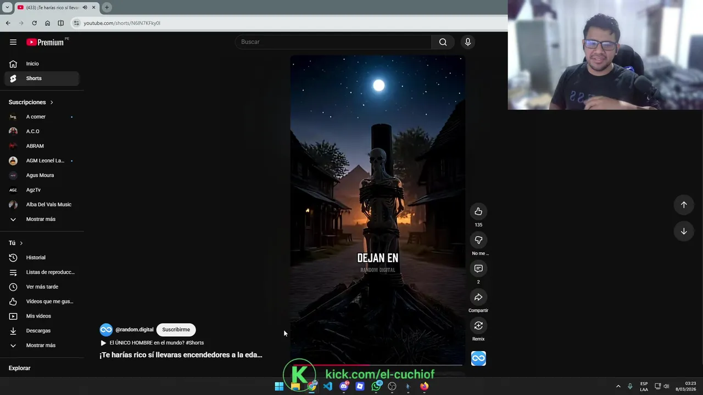Click the browser home button
This screenshot has height=395, width=703.
(x=47, y=23)
